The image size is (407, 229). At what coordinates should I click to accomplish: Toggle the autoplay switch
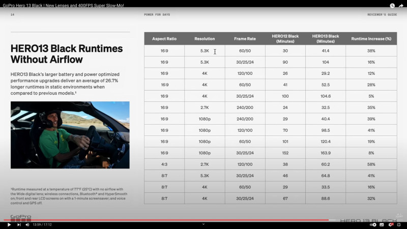coord(373,224)
